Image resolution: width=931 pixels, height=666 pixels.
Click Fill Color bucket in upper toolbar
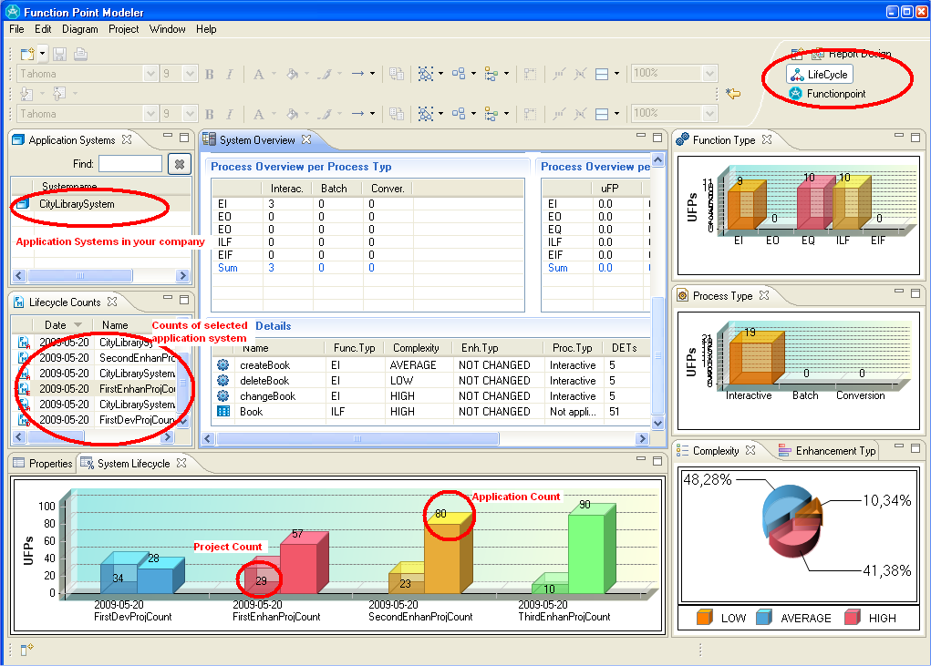292,74
